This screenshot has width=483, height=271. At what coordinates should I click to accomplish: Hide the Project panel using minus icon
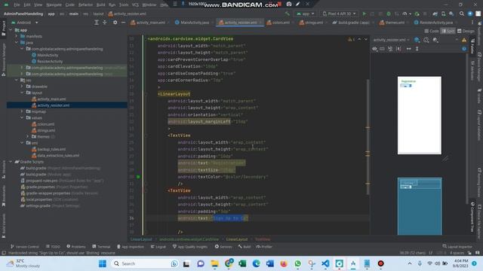123,23
